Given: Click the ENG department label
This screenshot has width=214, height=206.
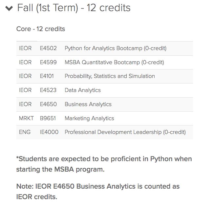Looking at the screenshot, I should 25,132.
